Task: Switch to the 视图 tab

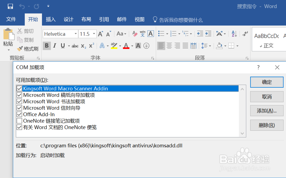Action: pyautogui.click(x=140, y=19)
